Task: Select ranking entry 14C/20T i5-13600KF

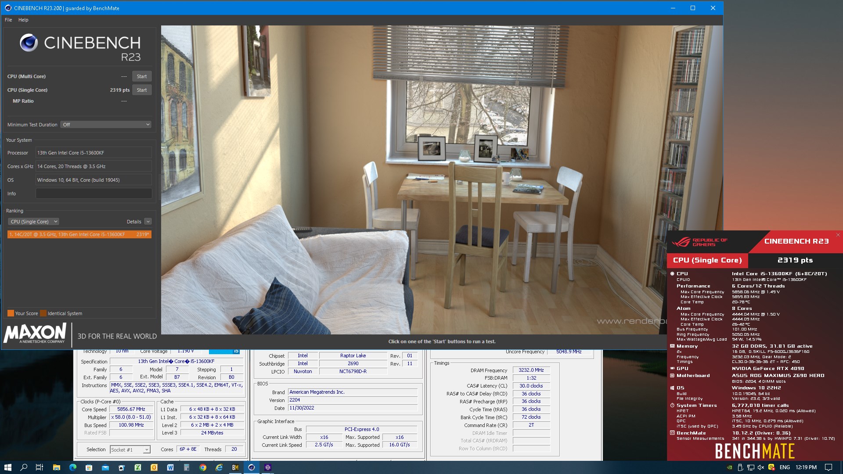Action: coord(79,234)
